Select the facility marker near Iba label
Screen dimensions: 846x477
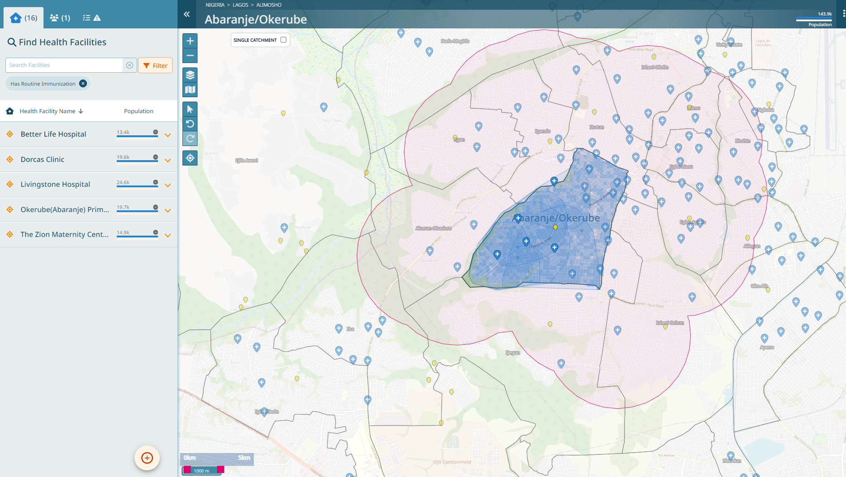click(339, 329)
